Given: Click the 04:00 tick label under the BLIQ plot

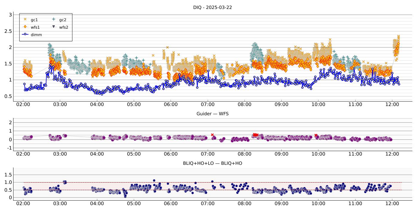Looking at the screenshot, I should [x=97, y=204].
